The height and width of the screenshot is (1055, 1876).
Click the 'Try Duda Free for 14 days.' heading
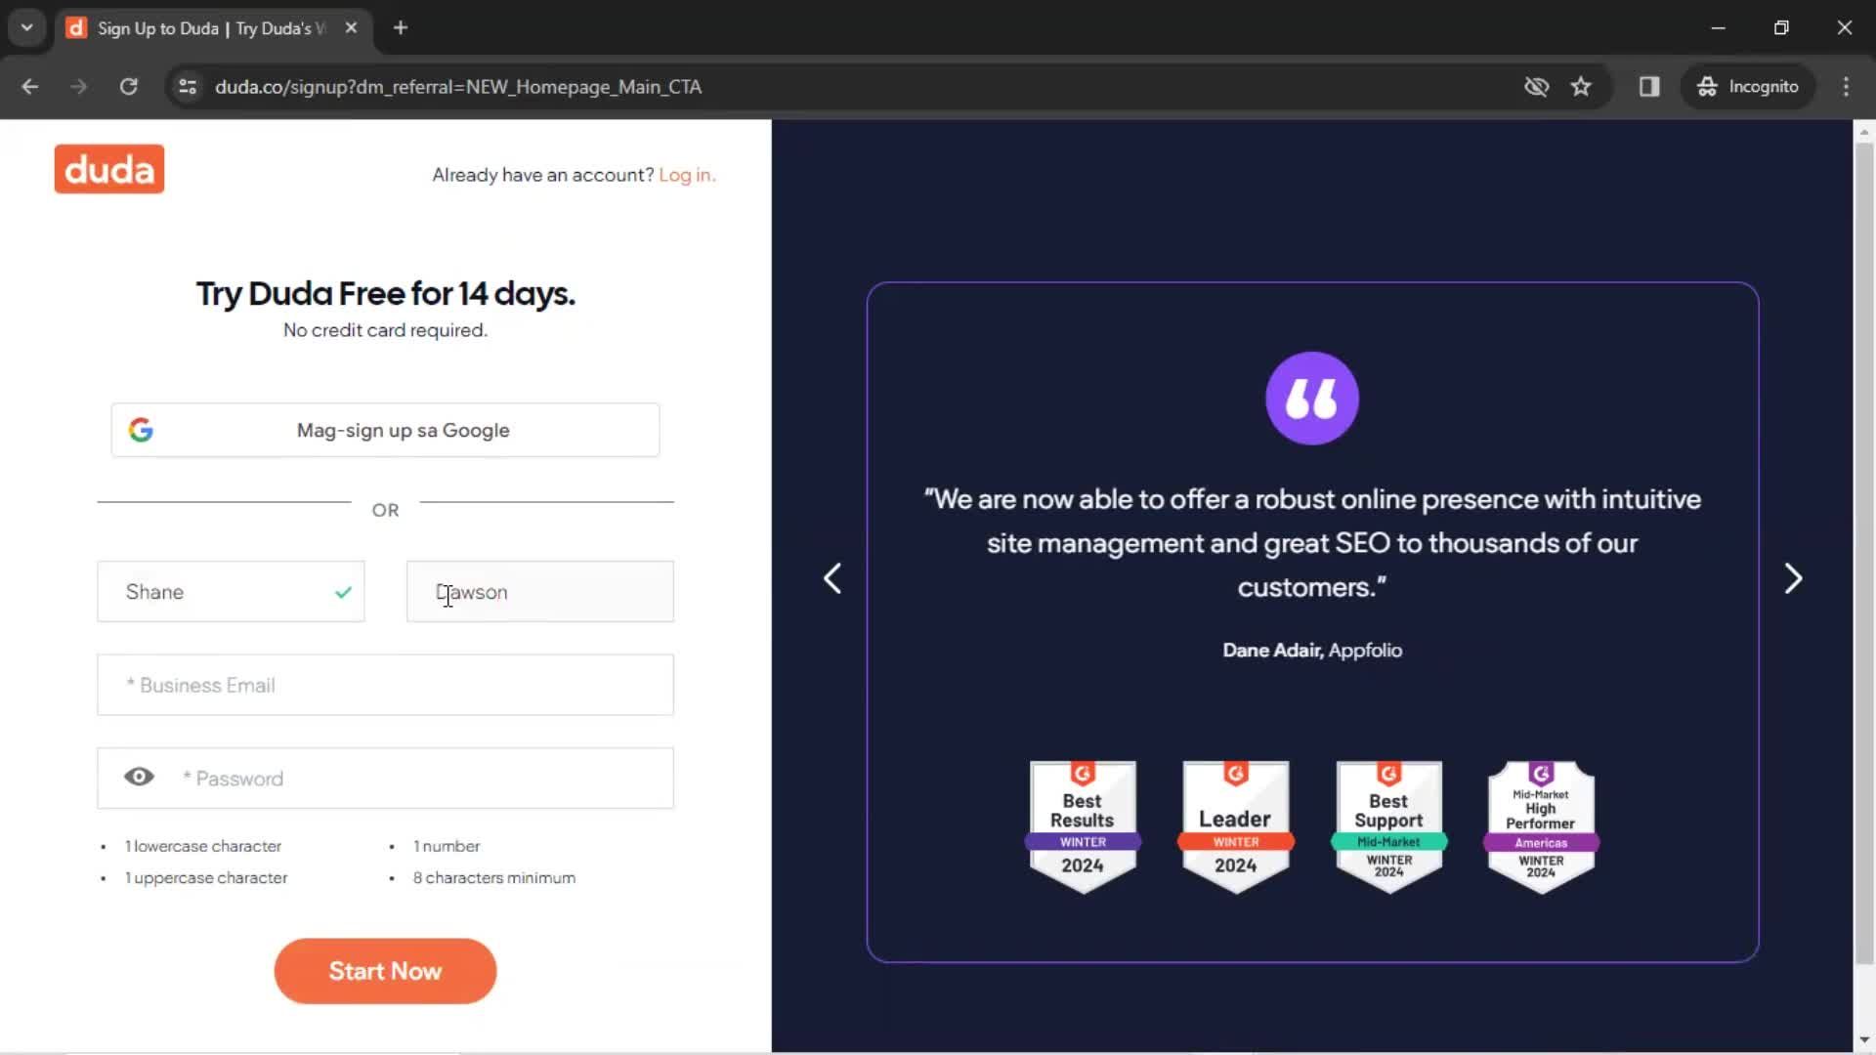pyautogui.click(x=385, y=293)
